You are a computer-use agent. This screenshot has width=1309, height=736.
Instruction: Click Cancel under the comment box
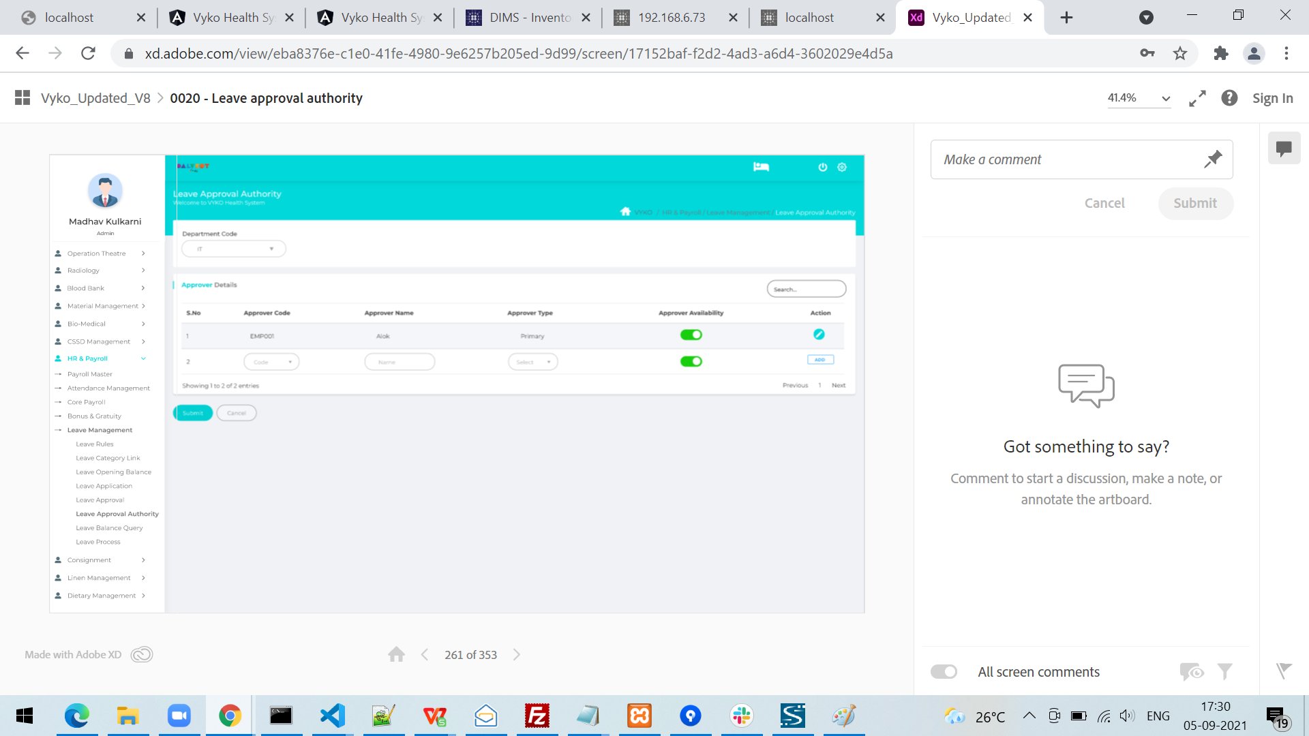(x=1104, y=203)
